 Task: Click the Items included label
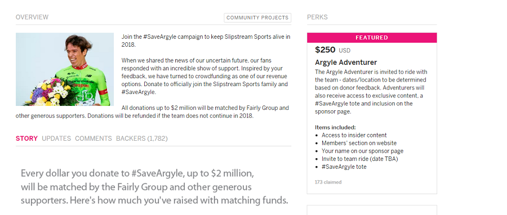[x=335, y=127]
